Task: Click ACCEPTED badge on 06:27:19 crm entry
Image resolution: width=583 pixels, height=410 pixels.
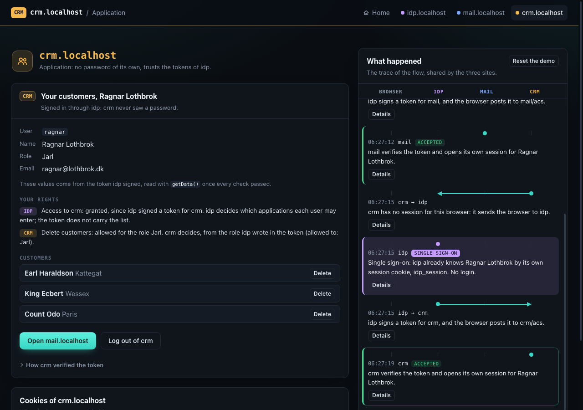Action: (x=426, y=364)
